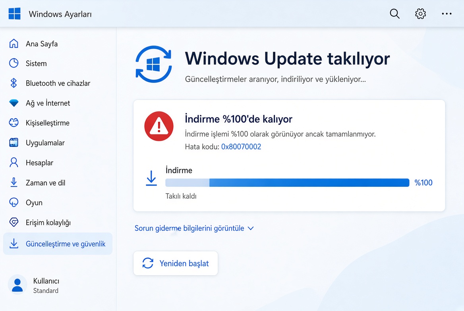Click Güncelleştirme ve güvenlik download icon
The height and width of the screenshot is (311, 464).
14,244
